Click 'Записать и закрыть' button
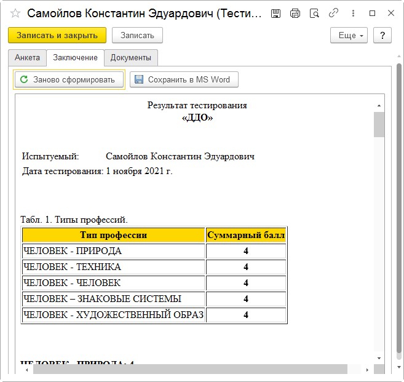 tap(57, 36)
